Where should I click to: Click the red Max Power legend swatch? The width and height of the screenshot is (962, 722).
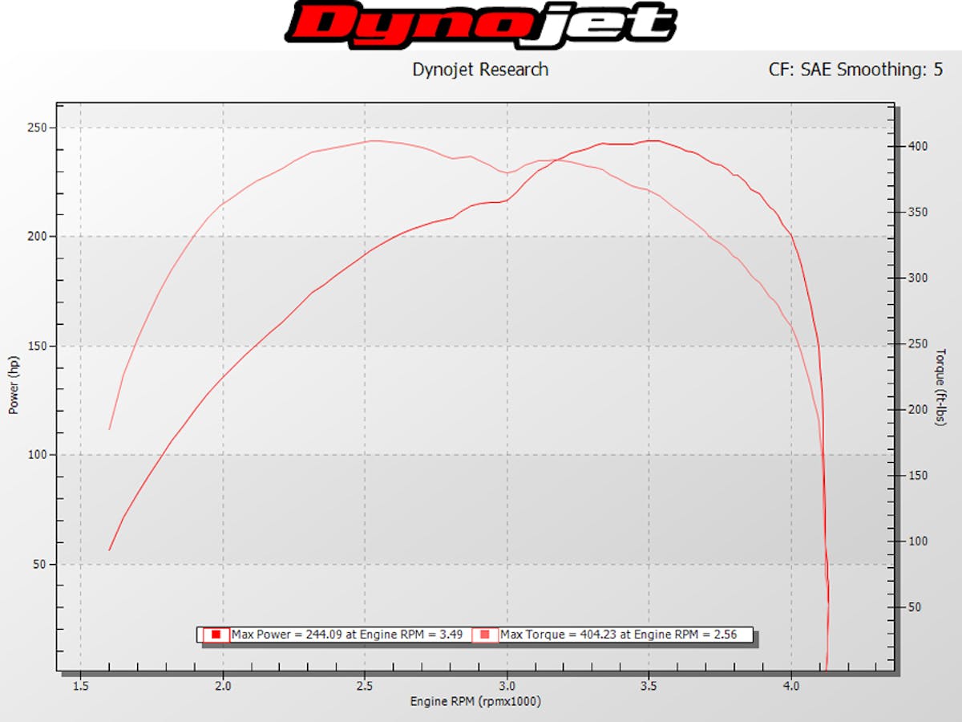click(x=216, y=635)
